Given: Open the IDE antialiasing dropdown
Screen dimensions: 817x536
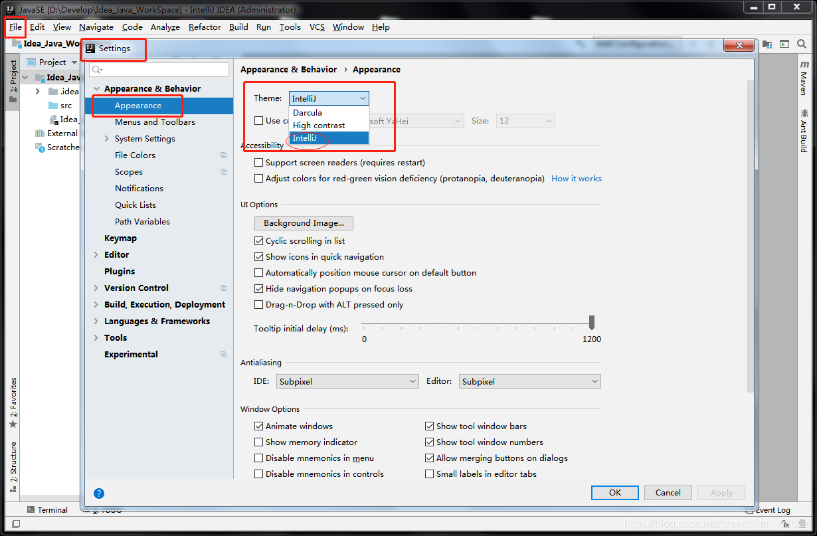Looking at the screenshot, I should 347,381.
